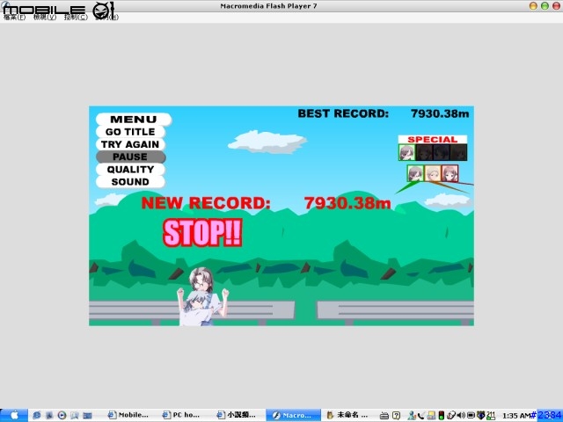Image resolution: width=563 pixels, height=422 pixels.
Task: Click the 1:35 AM system clock
Action: pyautogui.click(x=515, y=416)
